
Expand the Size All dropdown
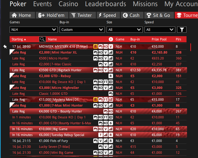[x=125, y=30]
